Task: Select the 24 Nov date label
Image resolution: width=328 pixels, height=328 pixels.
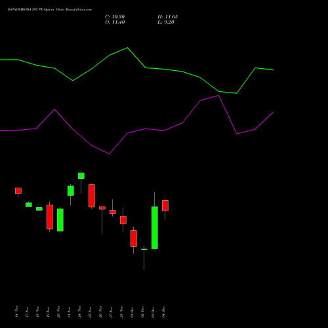Action: pyautogui.click(x=79, y=312)
